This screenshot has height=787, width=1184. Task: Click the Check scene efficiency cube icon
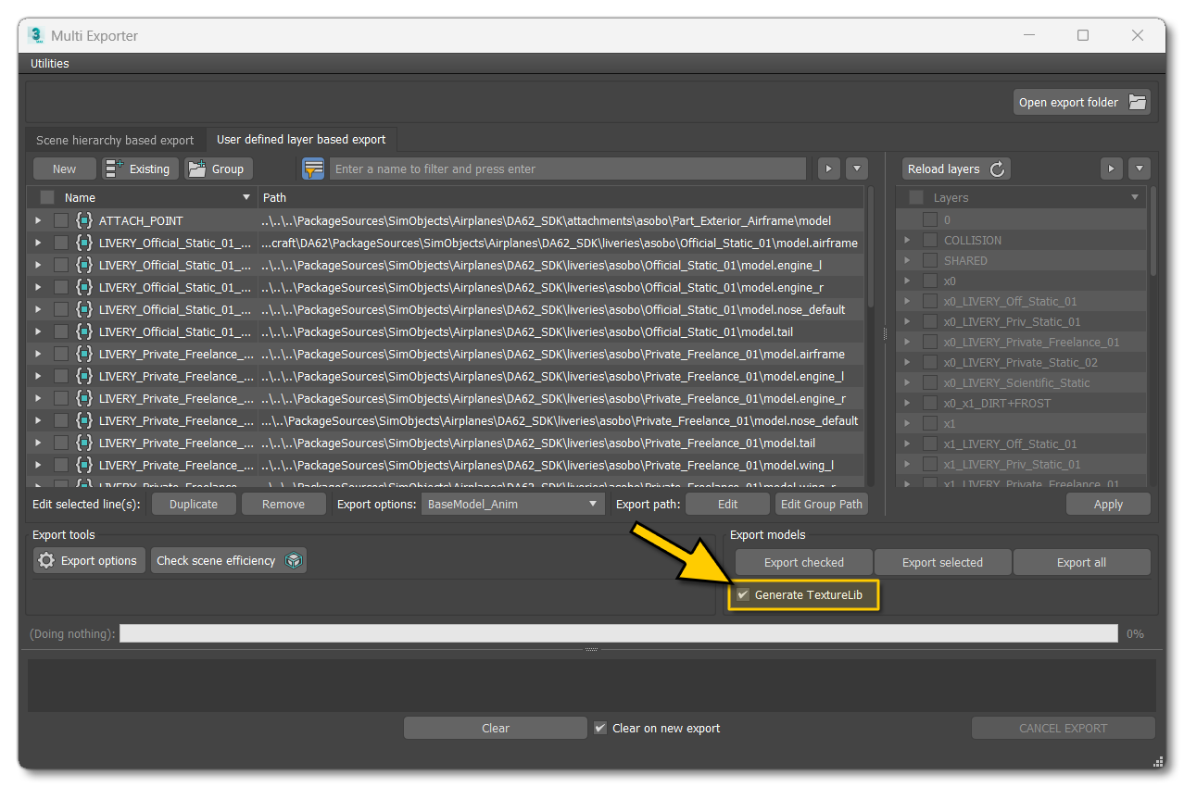click(x=293, y=560)
